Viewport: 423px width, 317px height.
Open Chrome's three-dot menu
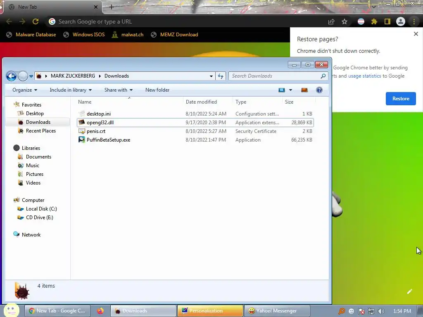[x=414, y=21]
